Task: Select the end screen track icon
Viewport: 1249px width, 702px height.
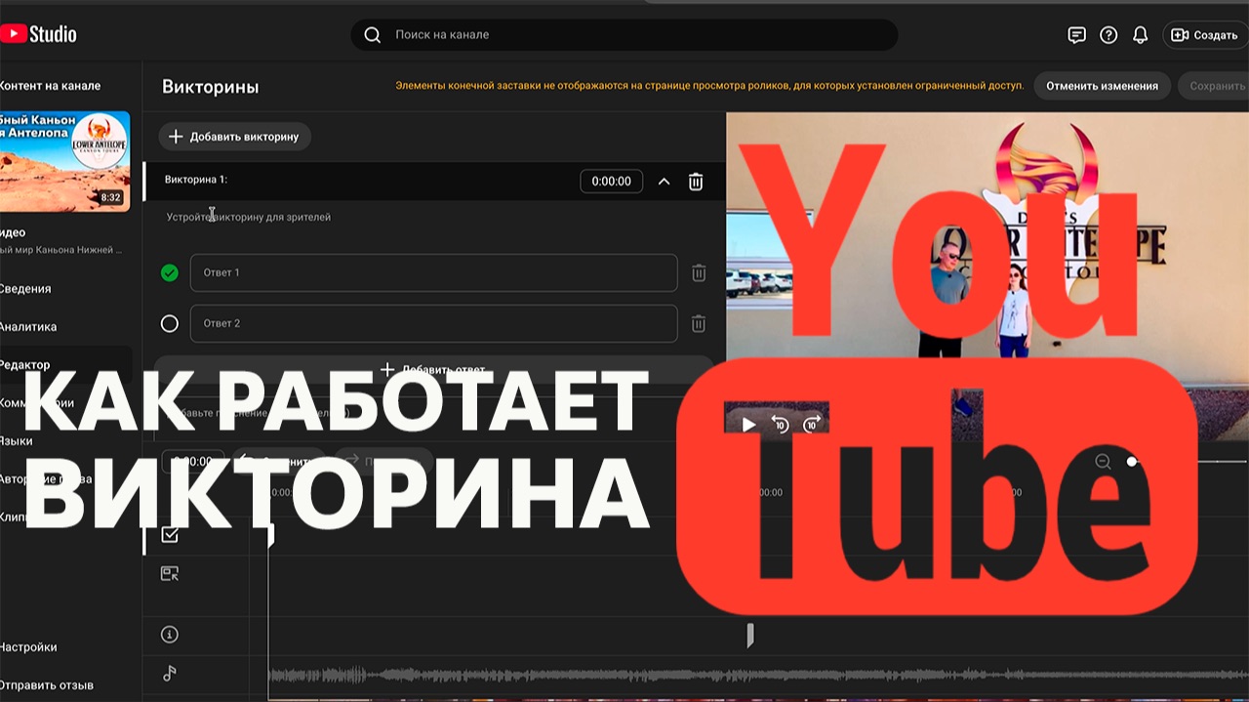Action: point(170,574)
